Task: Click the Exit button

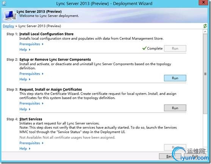Action: coord(195,156)
